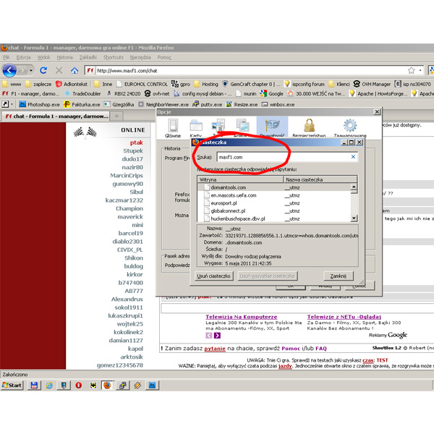Click the Photoshop taskbar icon
This screenshot has width=434, height=434.
click(152, 386)
